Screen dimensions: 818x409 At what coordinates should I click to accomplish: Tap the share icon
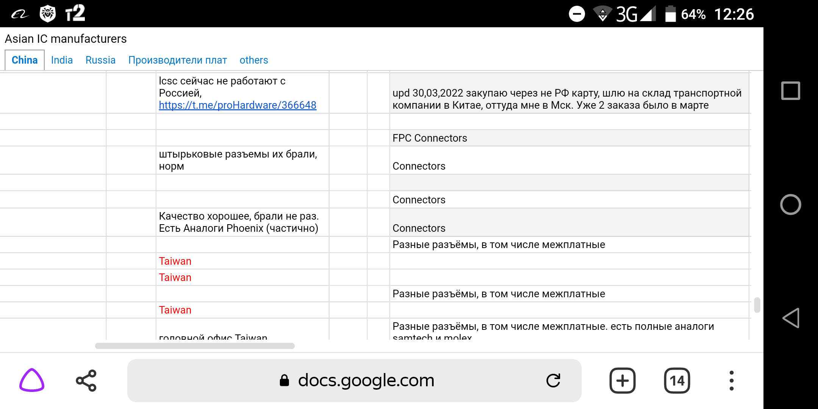coord(86,381)
